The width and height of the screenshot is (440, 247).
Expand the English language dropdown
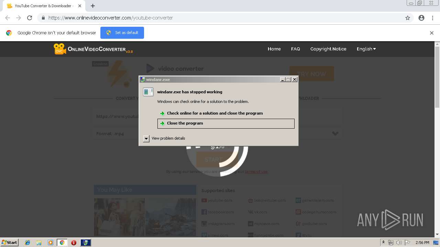(366, 49)
